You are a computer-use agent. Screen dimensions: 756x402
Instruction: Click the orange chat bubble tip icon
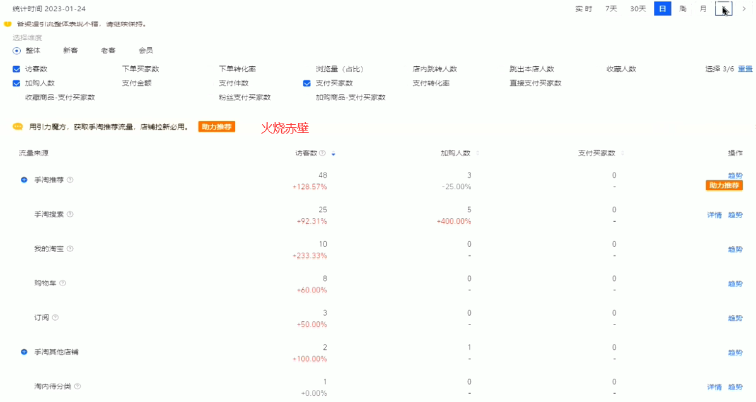[18, 127]
